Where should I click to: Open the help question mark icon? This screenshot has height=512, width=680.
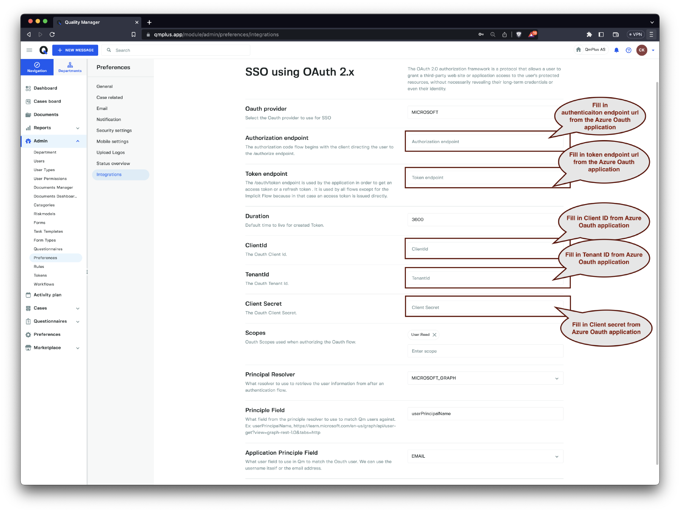629,50
